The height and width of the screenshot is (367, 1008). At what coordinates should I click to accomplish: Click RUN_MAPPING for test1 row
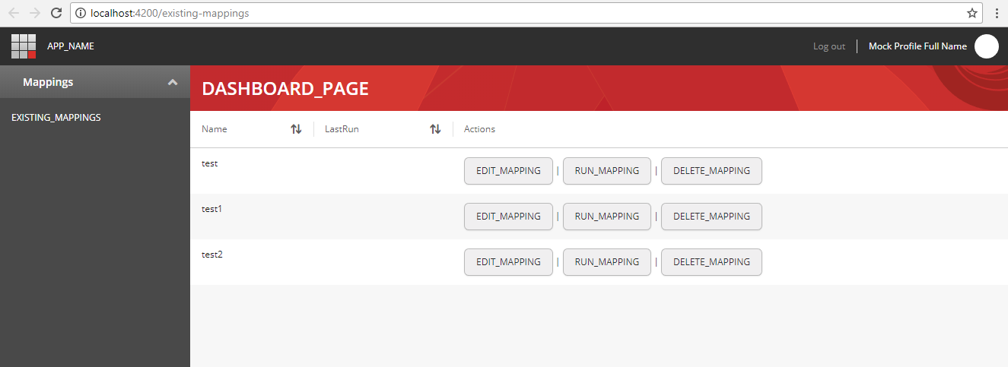click(x=607, y=217)
